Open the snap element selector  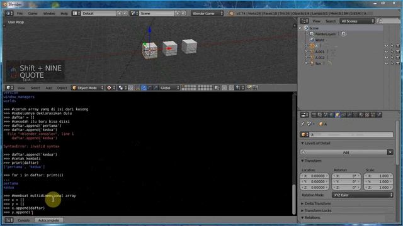point(239,88)
